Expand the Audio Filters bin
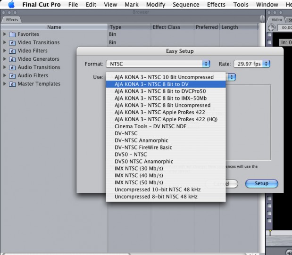Viewport: 292px width, 255px height. 5,75
